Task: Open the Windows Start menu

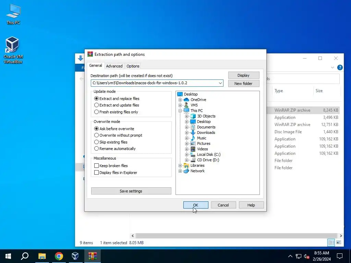Action: click(x=8, y=256)
